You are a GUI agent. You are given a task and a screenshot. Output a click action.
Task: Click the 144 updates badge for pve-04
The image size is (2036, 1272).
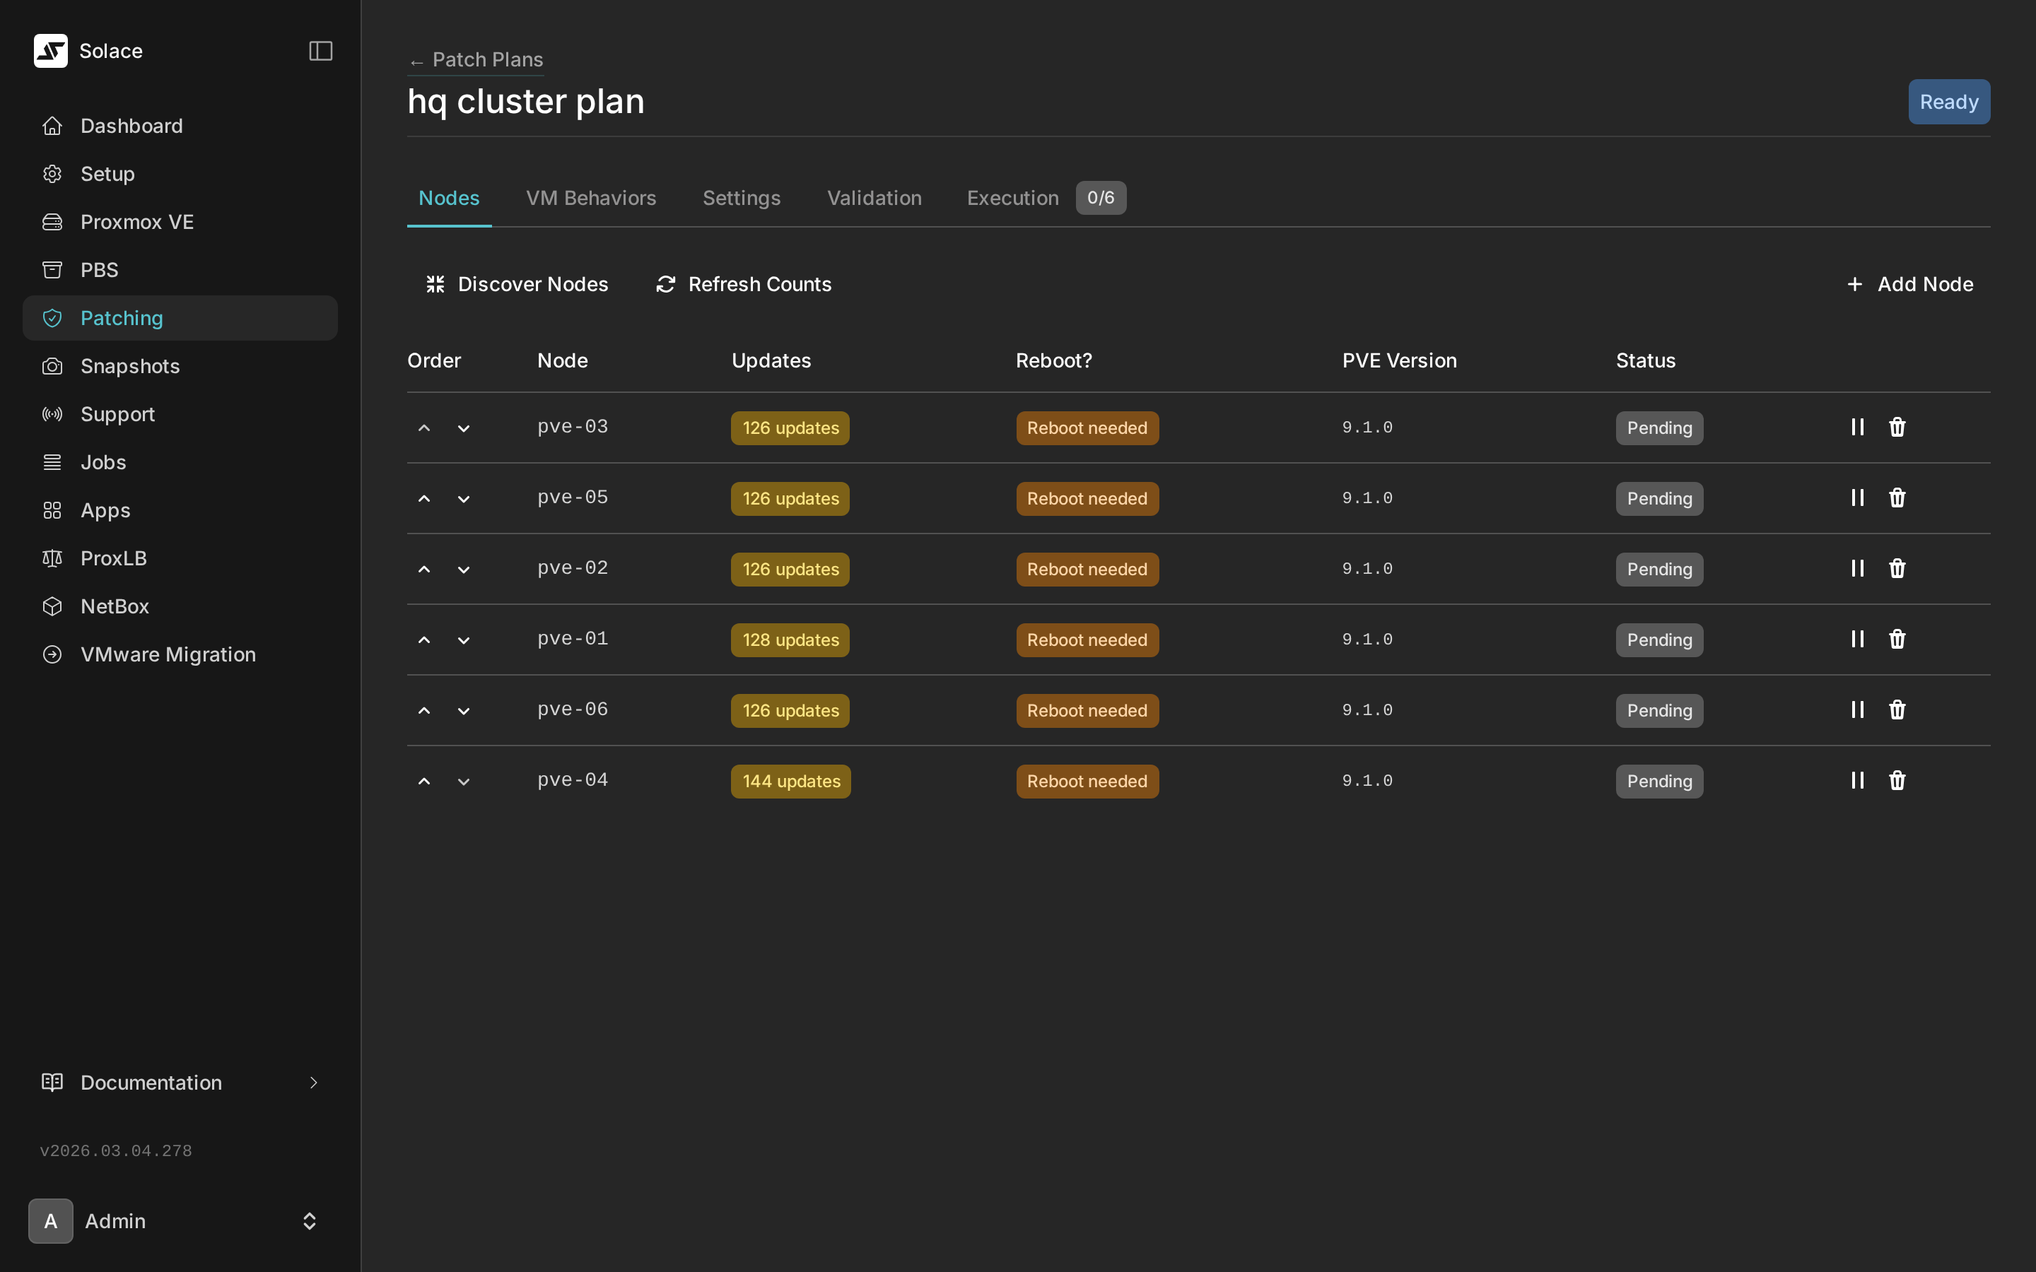[x=790, y=781]
